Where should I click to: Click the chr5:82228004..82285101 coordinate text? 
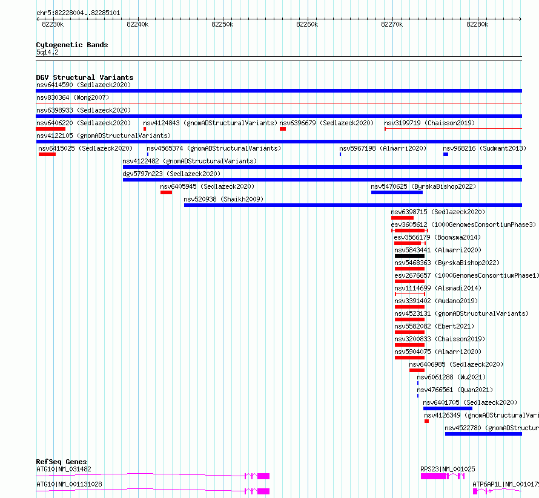78,13
